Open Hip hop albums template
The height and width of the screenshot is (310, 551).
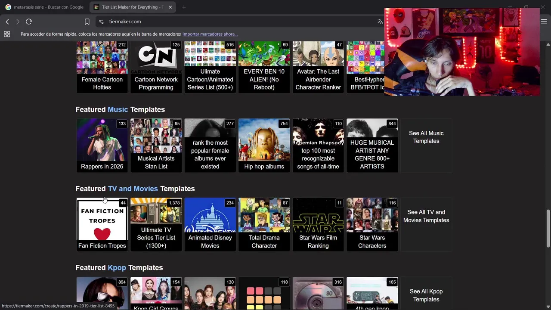(264, 146)
